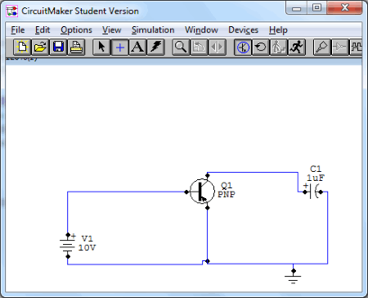Select the ground symbol

(x=293, y=277)
